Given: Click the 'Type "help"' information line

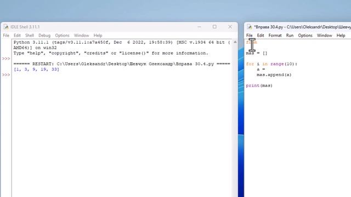Looking at the screenshot, I should [111, 53].
